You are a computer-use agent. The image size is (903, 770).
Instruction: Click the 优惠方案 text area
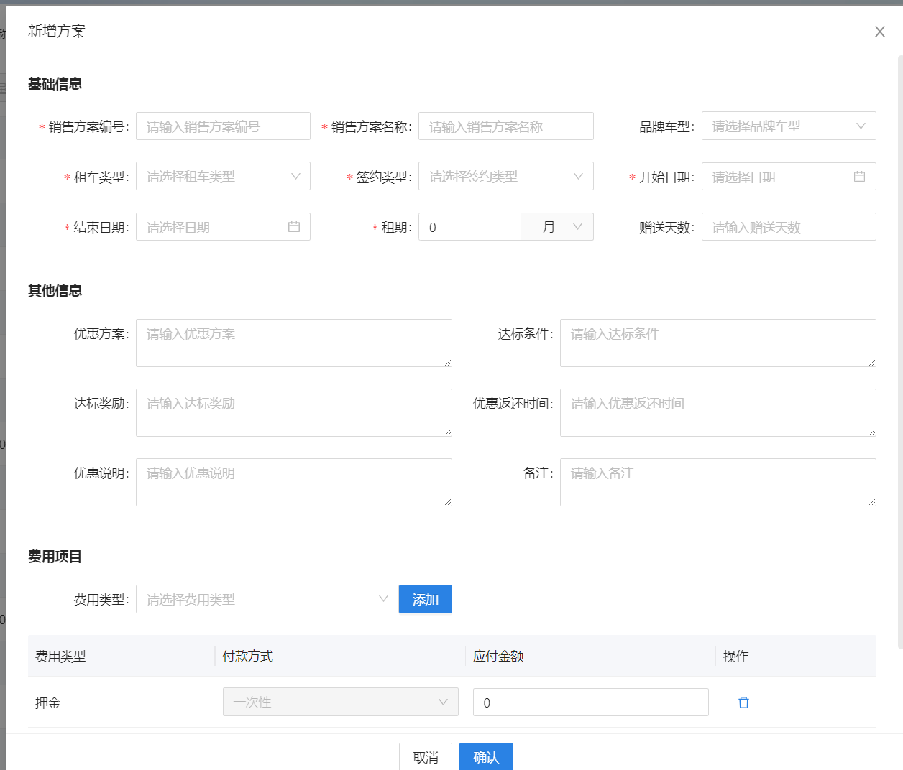pyautogui.click(x=293, y=343)
